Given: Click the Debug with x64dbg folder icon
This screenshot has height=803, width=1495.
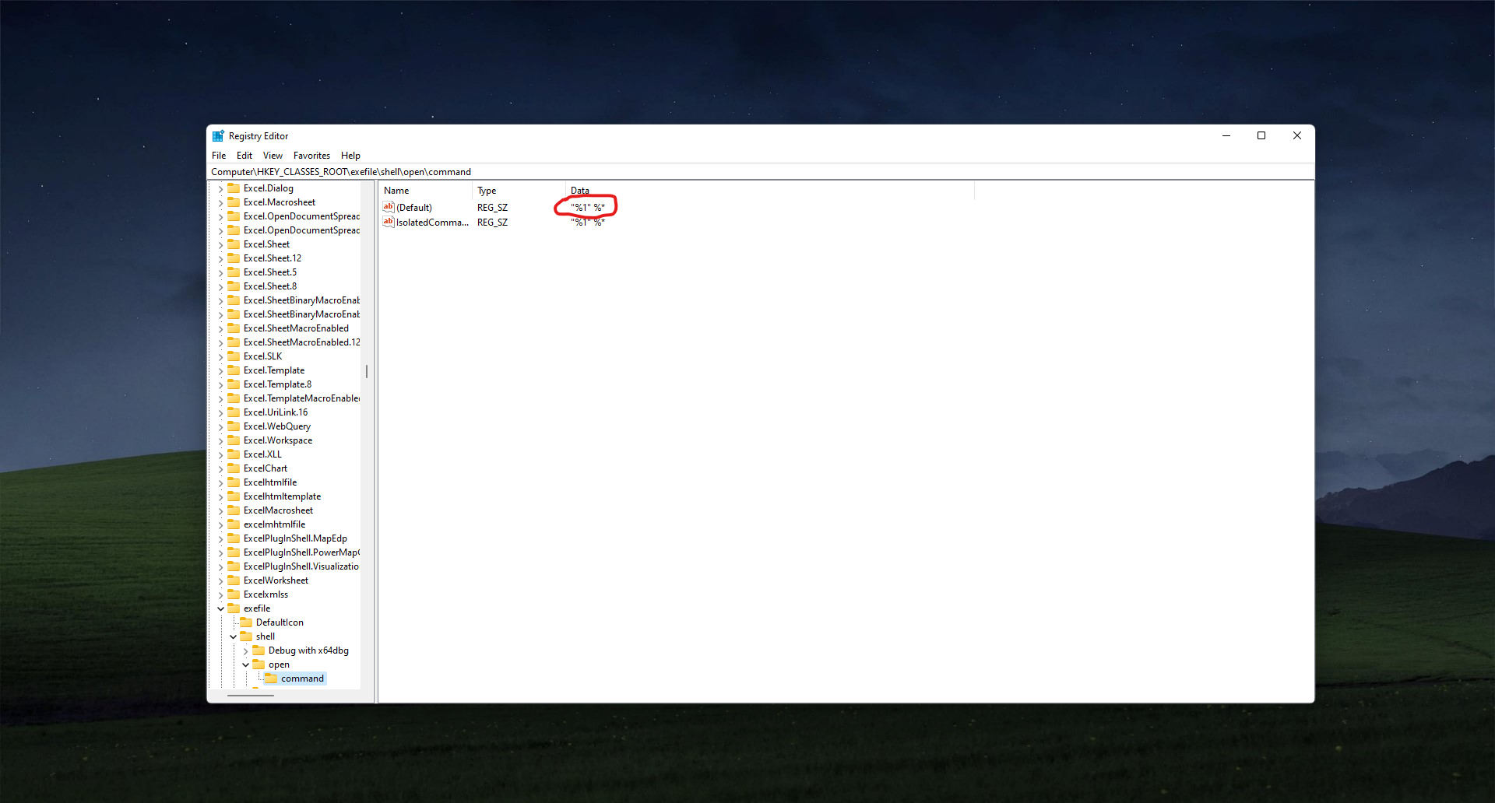Looking at the screenshot, I should [x=259, y=650].
